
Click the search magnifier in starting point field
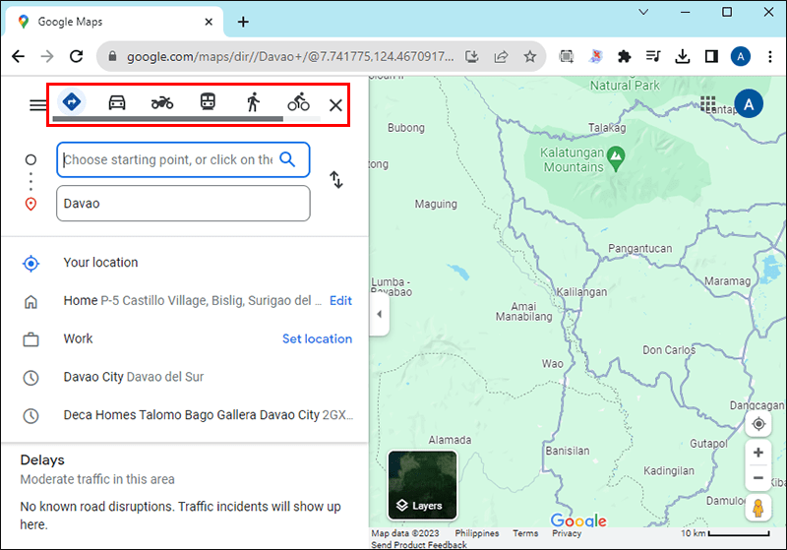click(x=287, y=159)
